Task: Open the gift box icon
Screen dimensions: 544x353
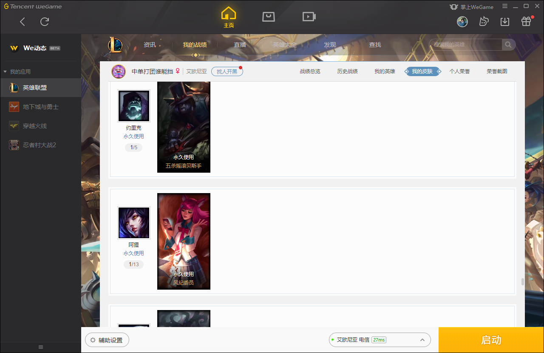Action: click(x=526, y=22)
